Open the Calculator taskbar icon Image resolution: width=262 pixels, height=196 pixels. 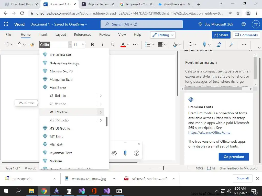pyautogui.click(x=69, y=191)
